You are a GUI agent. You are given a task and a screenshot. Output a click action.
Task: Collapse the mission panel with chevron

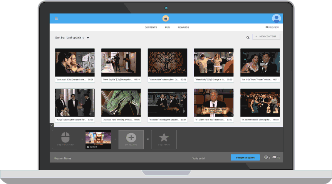pyautogui.click(x=52, y=125)
